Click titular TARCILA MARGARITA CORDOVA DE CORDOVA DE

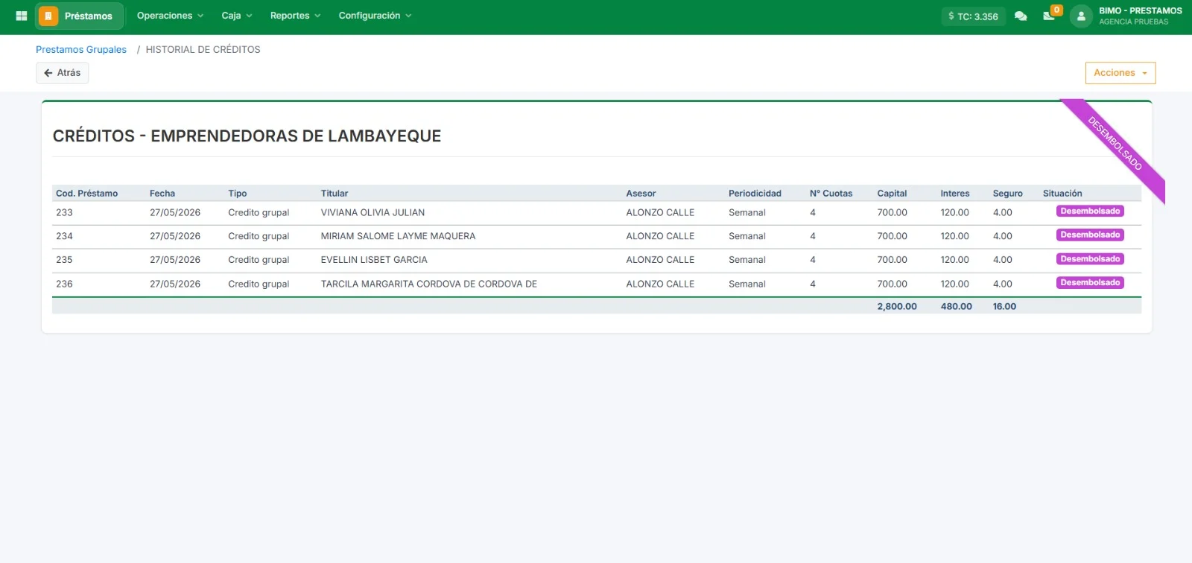coord(429,284)
